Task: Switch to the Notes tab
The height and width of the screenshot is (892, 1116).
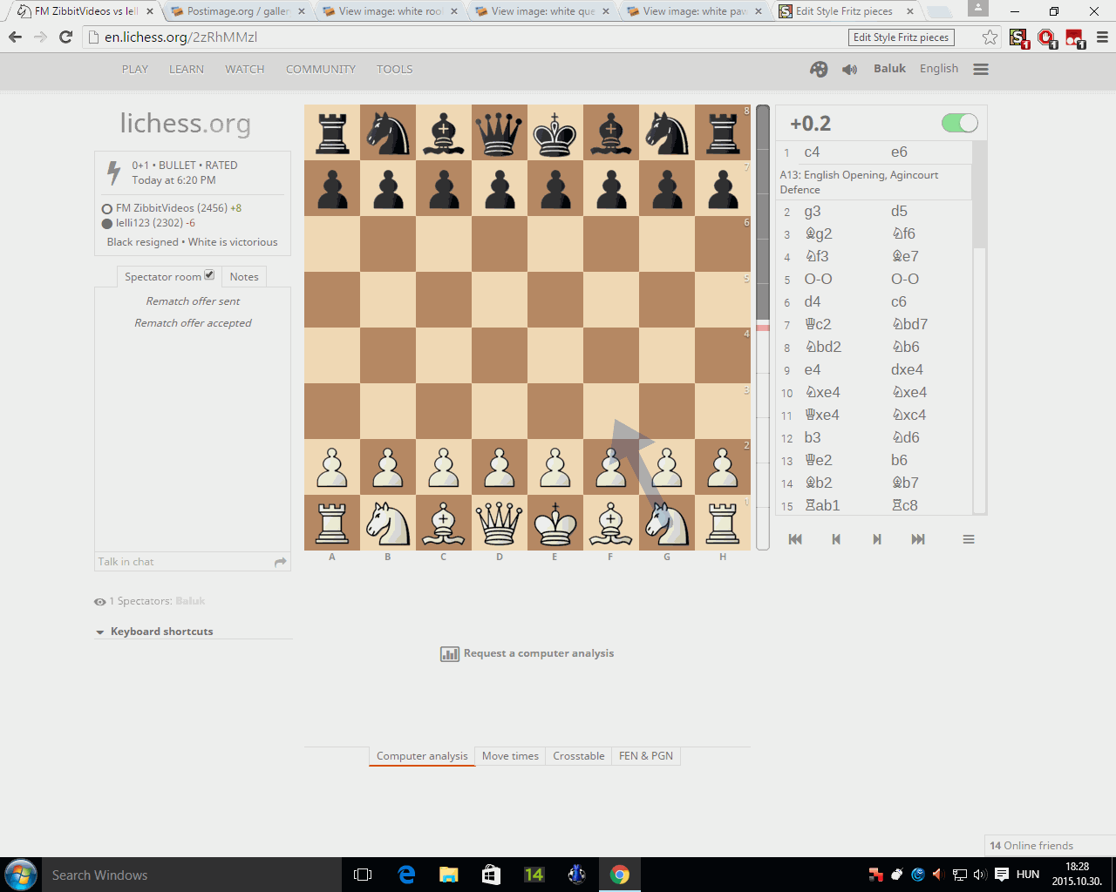Action: tap(244, 277)
